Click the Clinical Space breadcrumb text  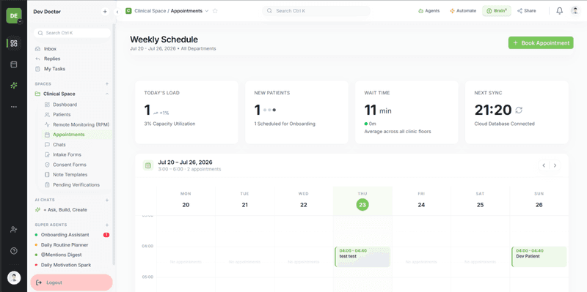pyautogui.click(x=151, y=11)
